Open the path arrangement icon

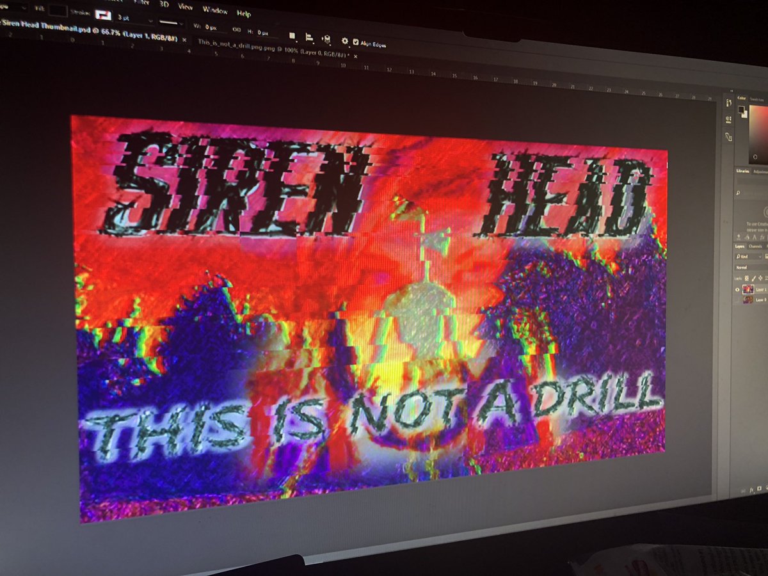pyautogui.click(x=326, y=39)
